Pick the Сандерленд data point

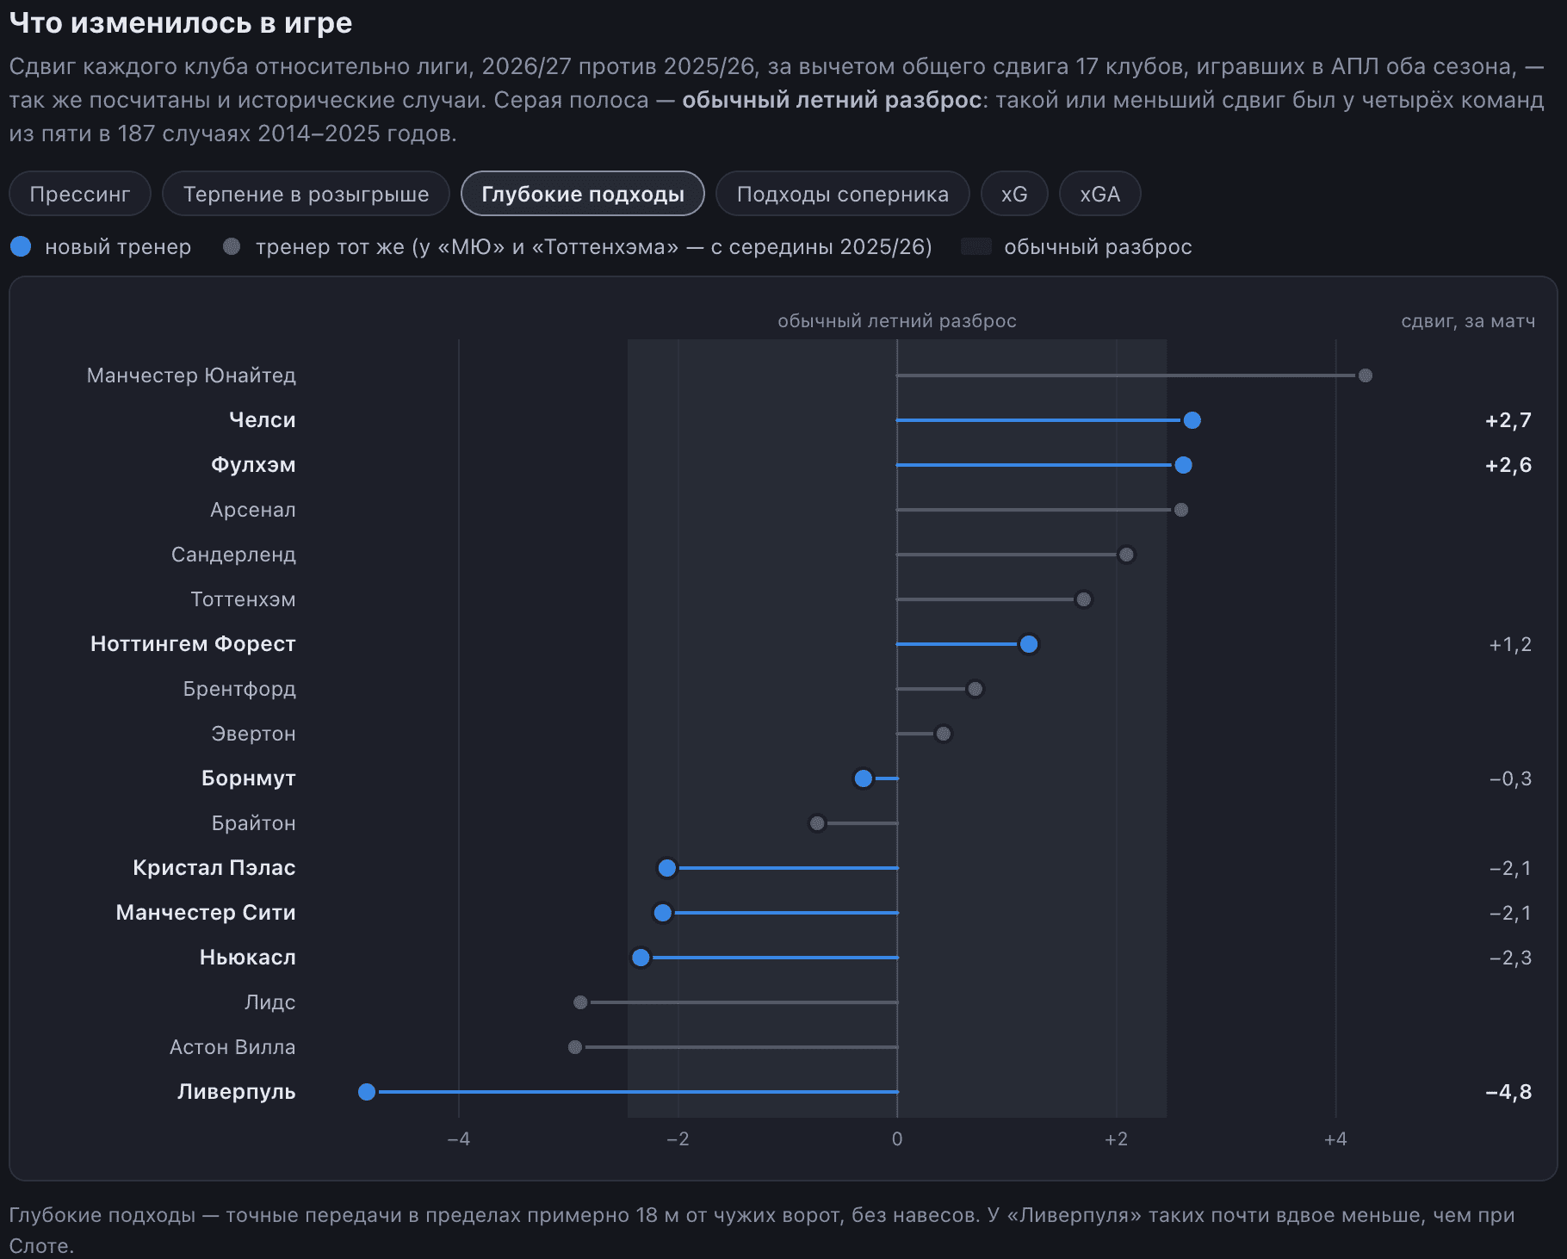pyautogui.click(x=1126, y=555)
